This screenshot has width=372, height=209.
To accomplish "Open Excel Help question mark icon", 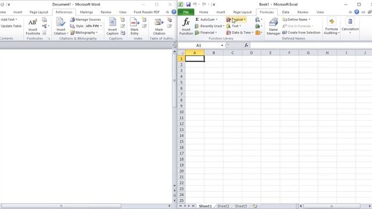I will coord(356,12).
